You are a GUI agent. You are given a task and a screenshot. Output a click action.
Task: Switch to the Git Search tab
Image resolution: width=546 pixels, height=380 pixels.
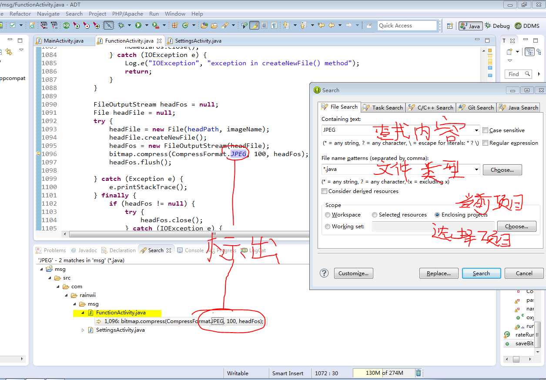click(x=476, y=107)
